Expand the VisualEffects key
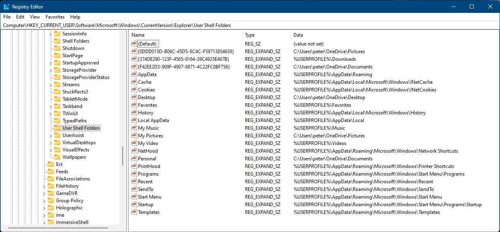 coord(50,150)
